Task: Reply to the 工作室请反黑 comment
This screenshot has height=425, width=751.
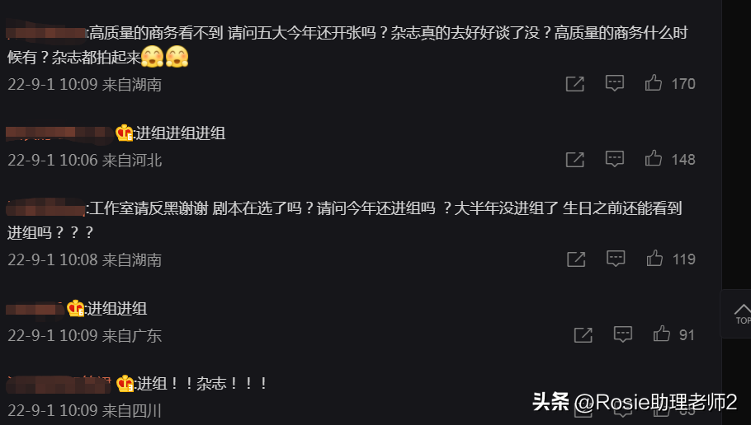Action: click(616, 258)
